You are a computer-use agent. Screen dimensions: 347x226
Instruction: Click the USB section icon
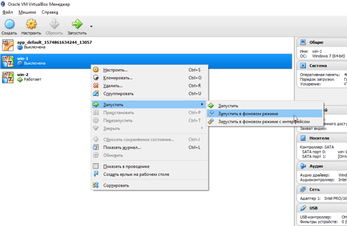click(x=303, y=208)
